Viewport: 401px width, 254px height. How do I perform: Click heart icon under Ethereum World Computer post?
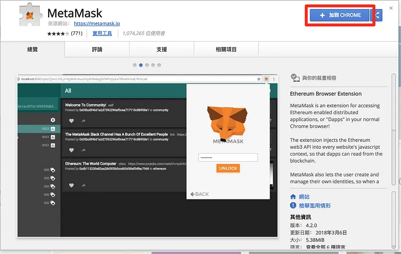[x=71, y=185]
